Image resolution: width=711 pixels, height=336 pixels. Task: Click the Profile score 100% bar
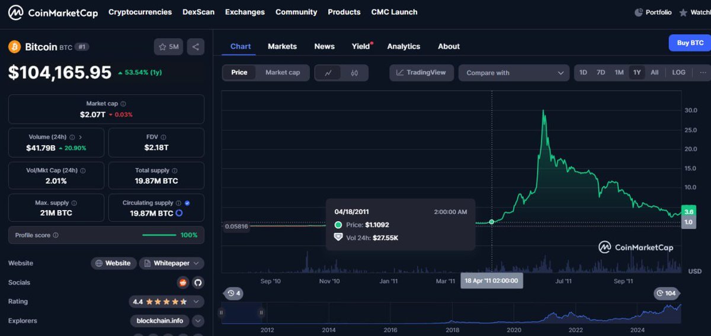[159, 235]
